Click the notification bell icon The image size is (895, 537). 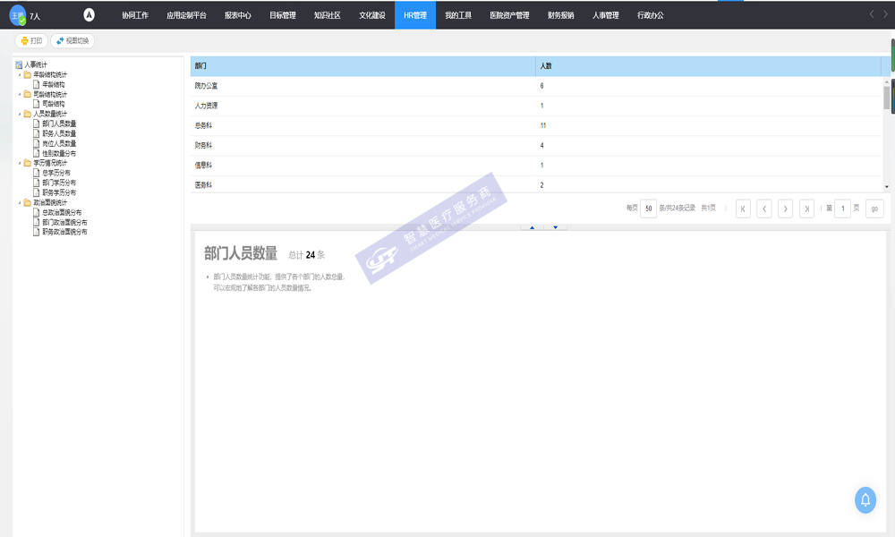pos(865,499)
